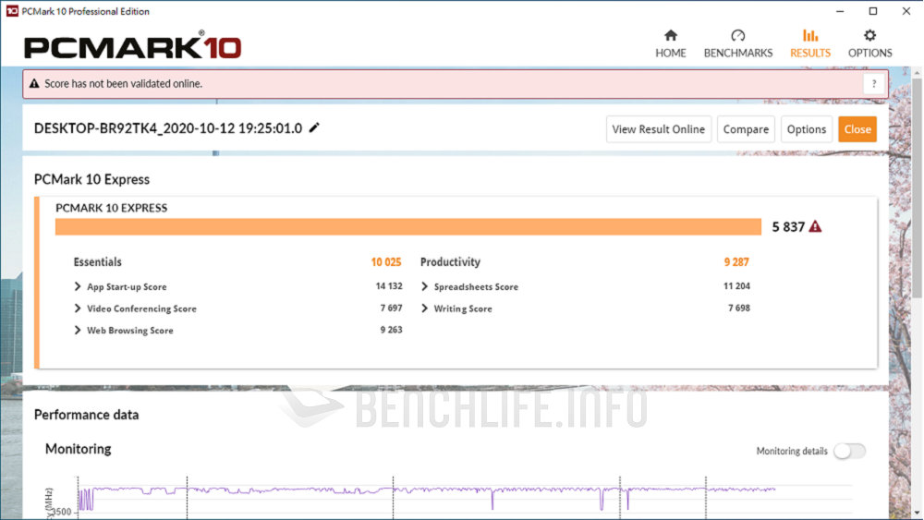
Task: Click View Result Online button
Action: click(658, 129)
